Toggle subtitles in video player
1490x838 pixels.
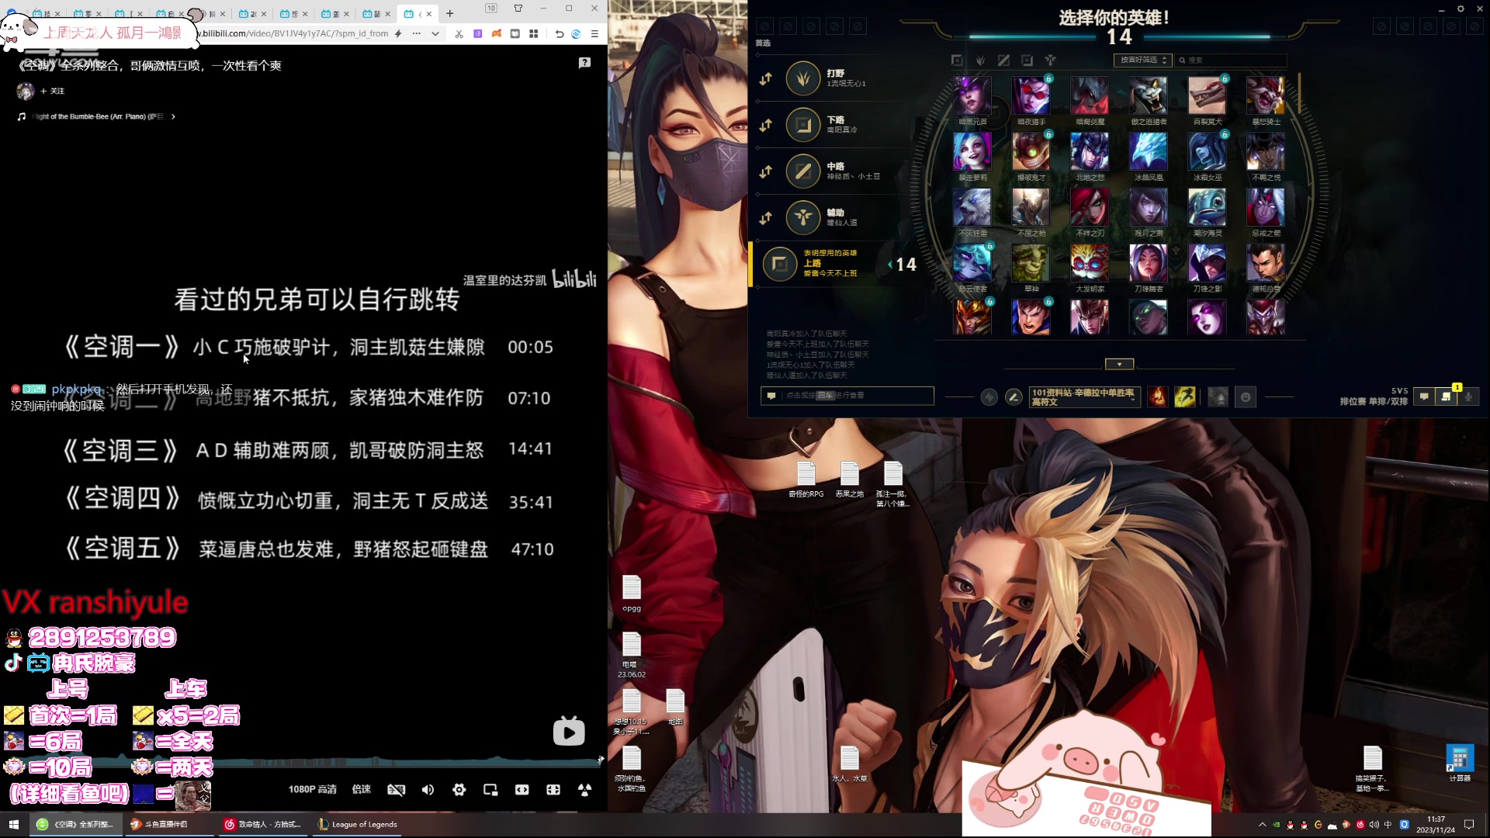396,790
